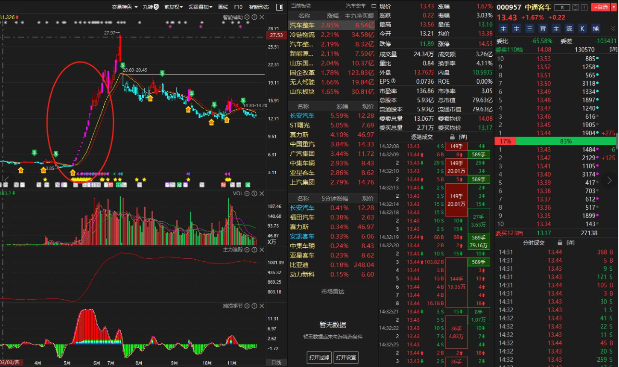
Task: Select the 冷链物流 sector row
Action: click(x=333, y=35)
